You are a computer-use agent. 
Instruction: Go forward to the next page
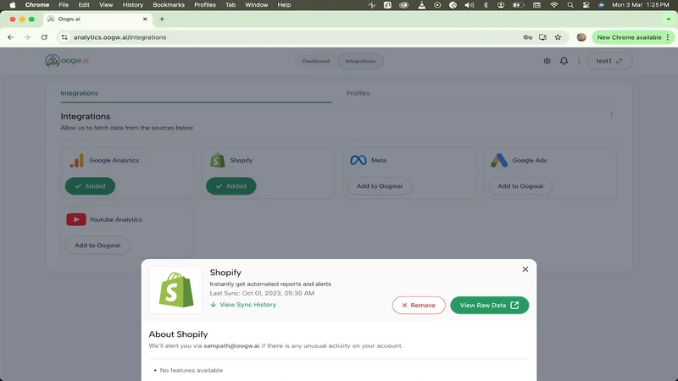tap(27, 37)
